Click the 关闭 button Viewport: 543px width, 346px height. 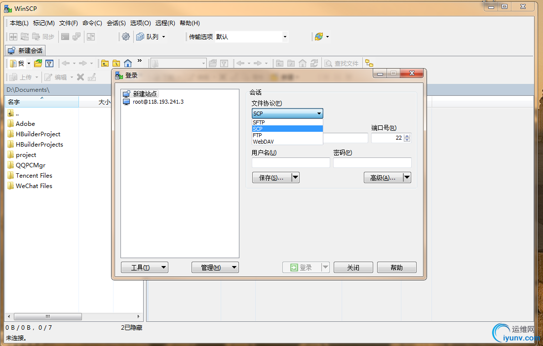353,268
